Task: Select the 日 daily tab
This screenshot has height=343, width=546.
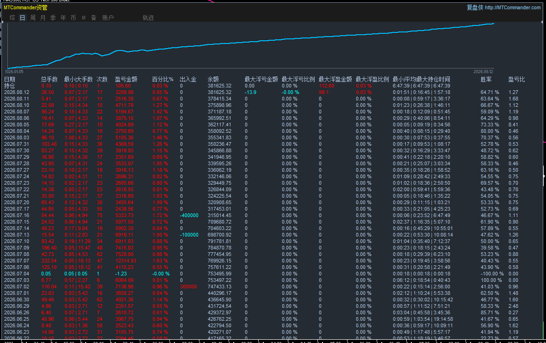Action: [22, 18]
